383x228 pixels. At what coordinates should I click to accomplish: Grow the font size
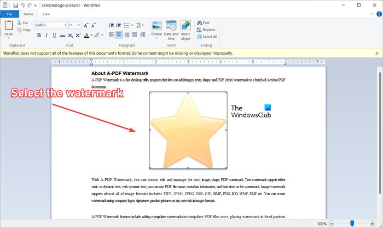[x=85, y=25]
